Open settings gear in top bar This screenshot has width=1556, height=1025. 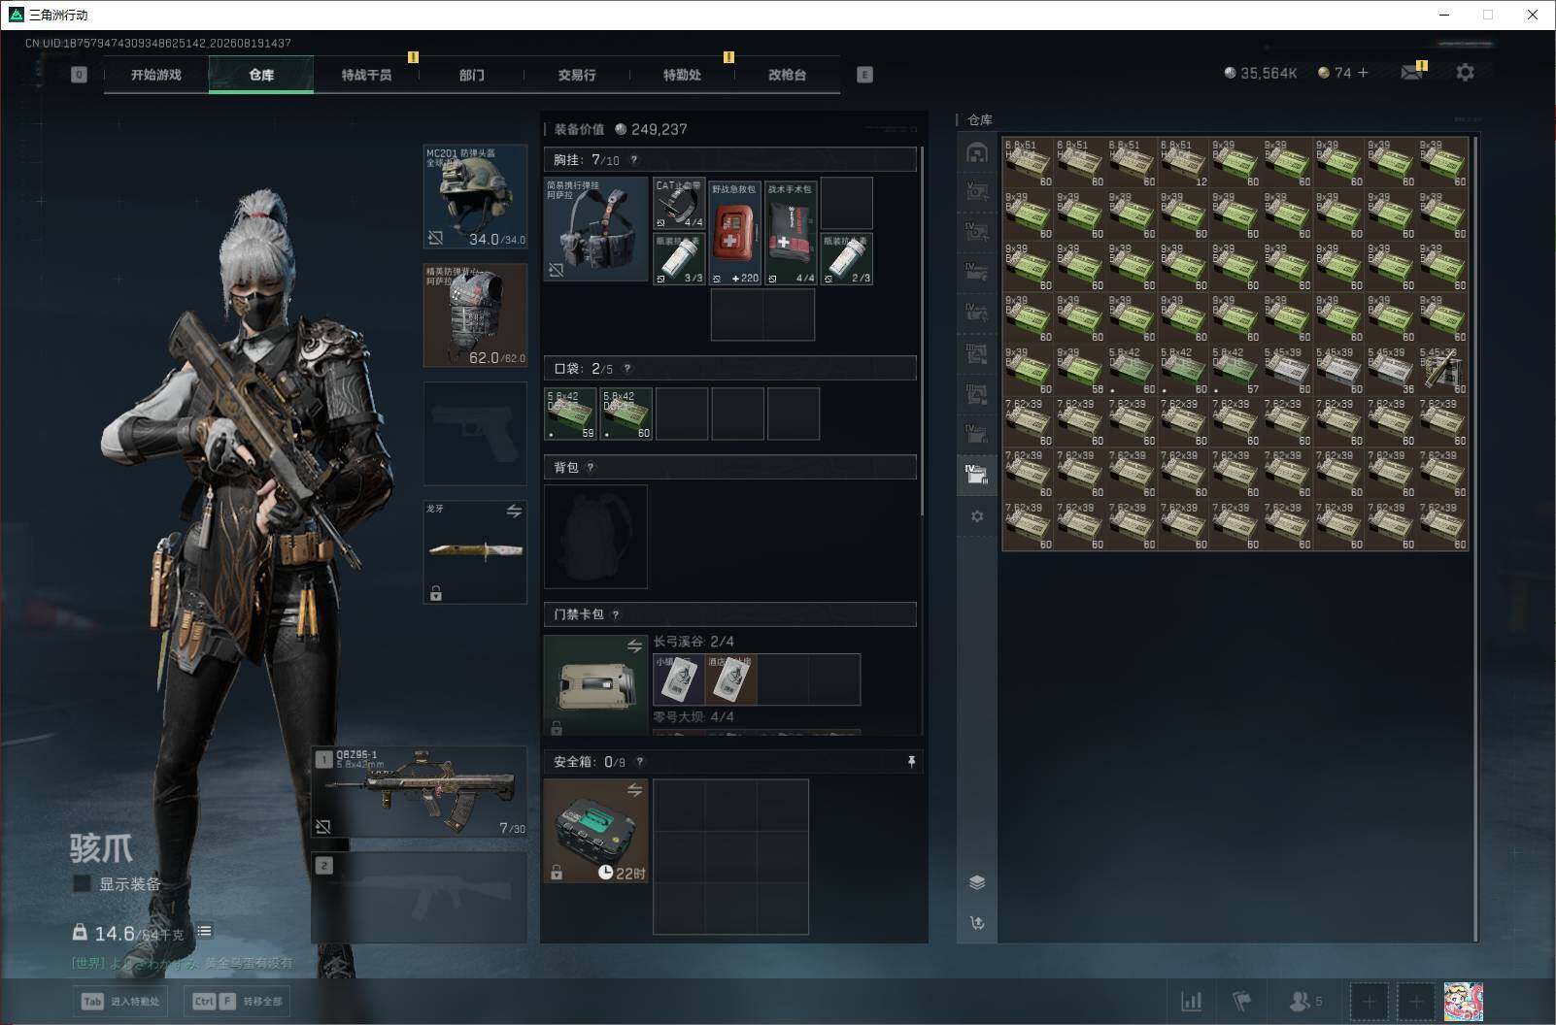coord(1465,73)
